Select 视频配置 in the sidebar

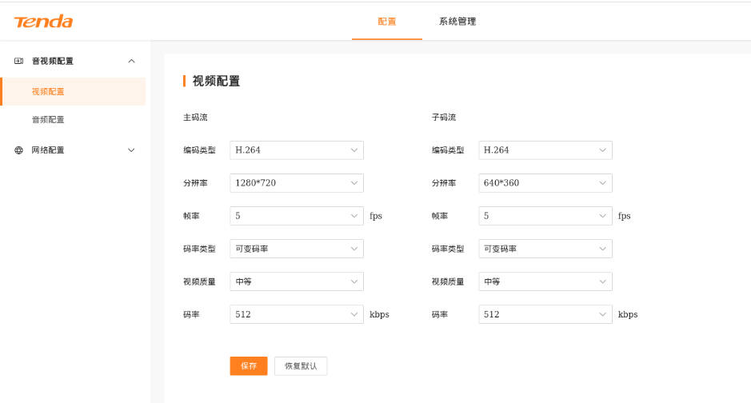[x=48, y=92]
